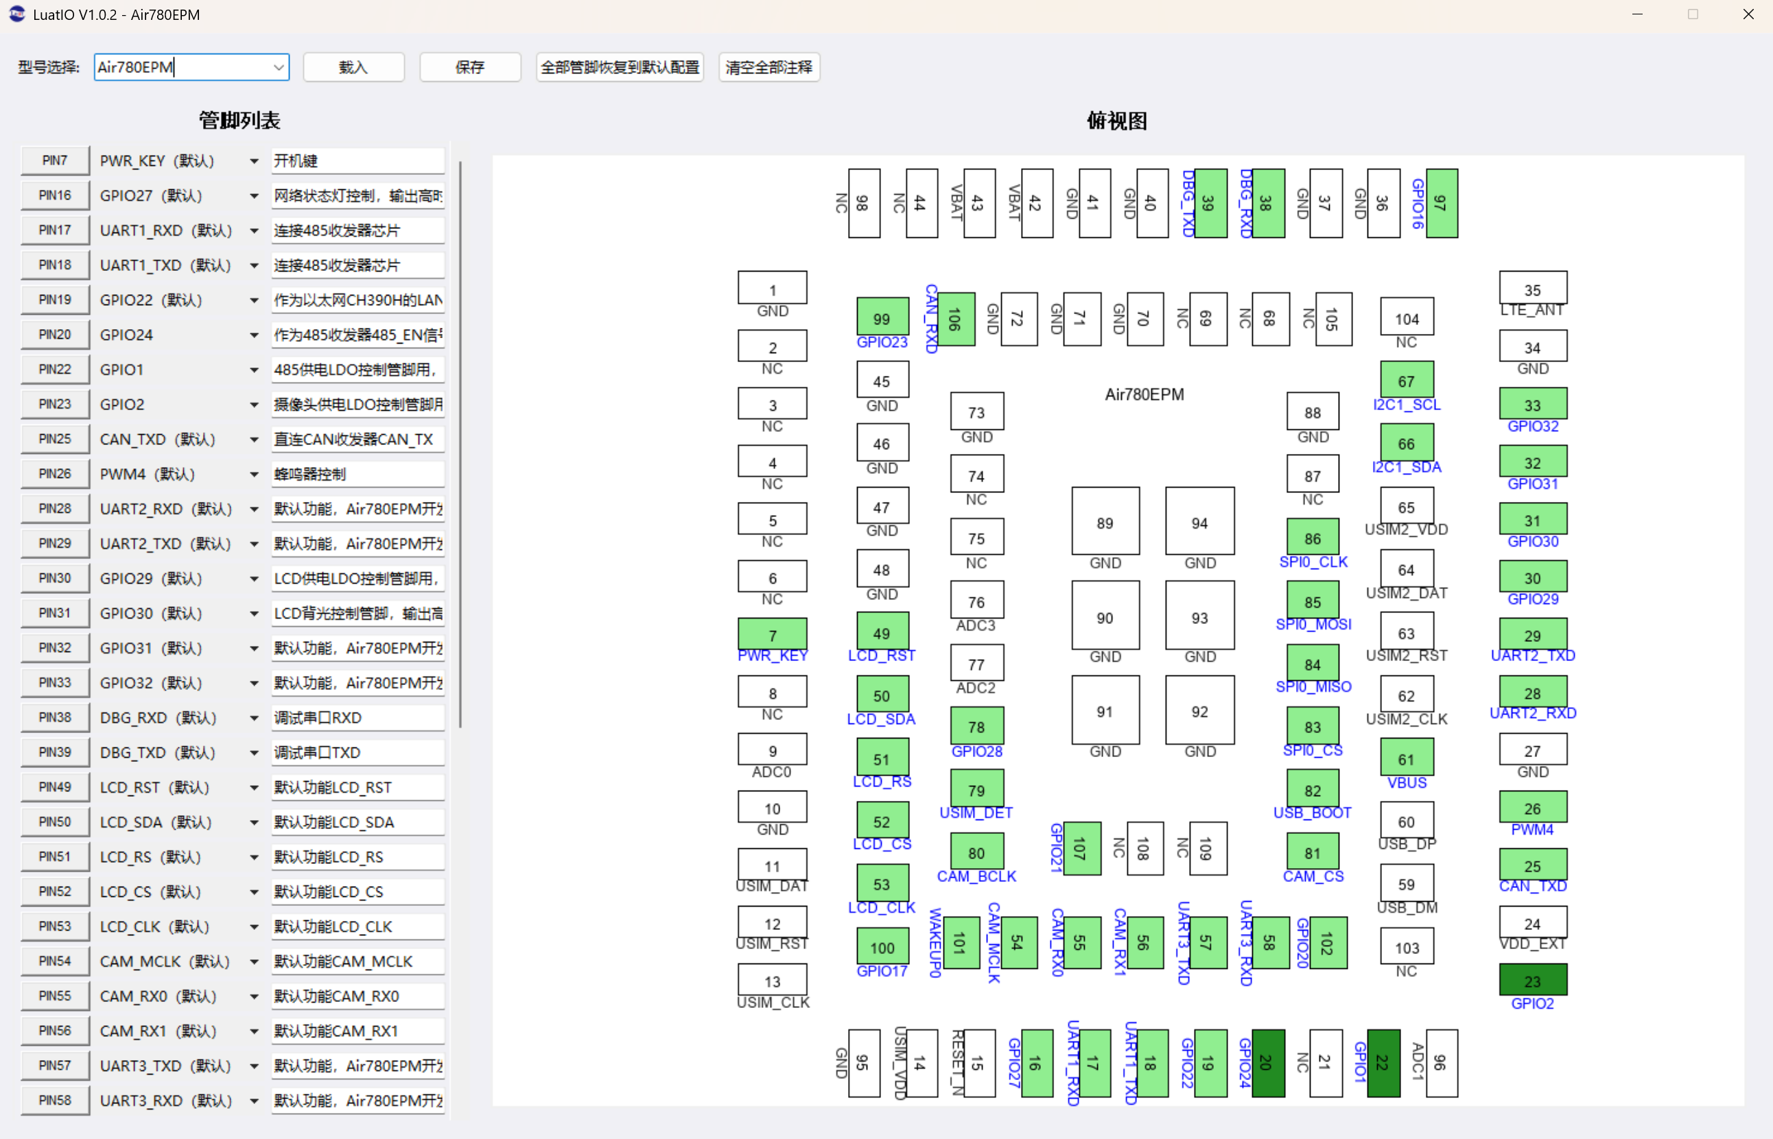The width and height of the screenshot is (1773, 1139).
Task: Select pin 97 GPIO16 pad
Action: [1441, 203]
